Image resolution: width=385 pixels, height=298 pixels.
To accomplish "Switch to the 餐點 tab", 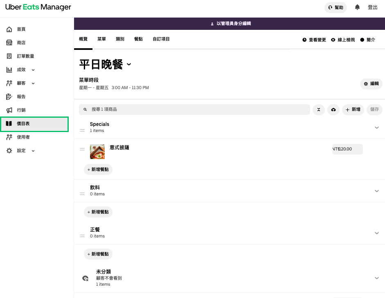I will pyautogui.click(x=138, y=39).
